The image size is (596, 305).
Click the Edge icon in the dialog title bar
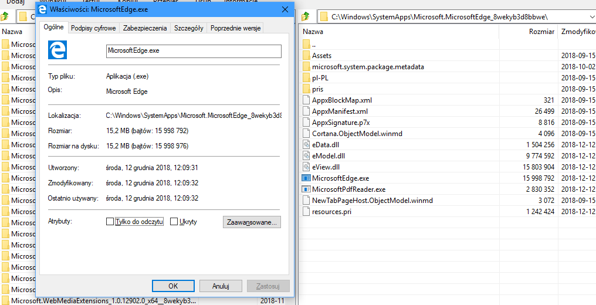(x=43, y=9)
